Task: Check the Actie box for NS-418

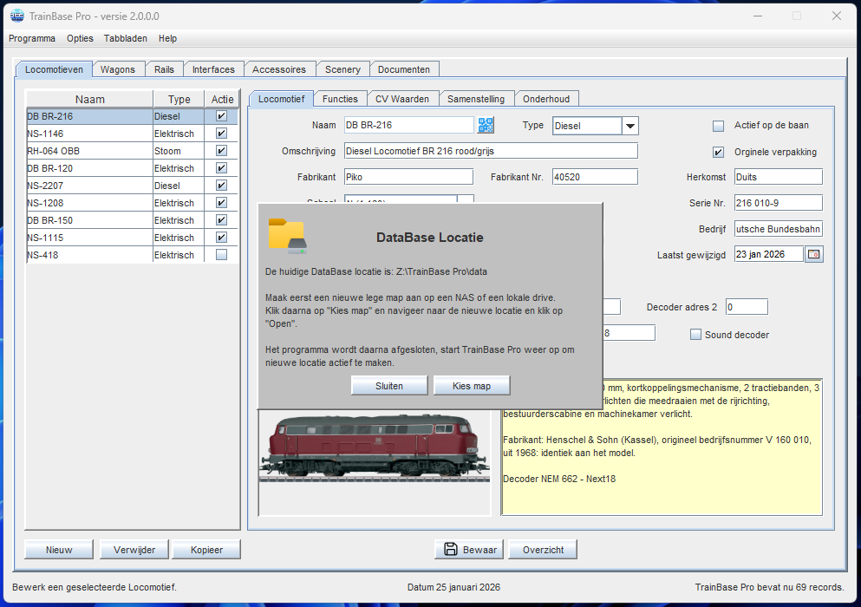Action: tap(223, 254)
